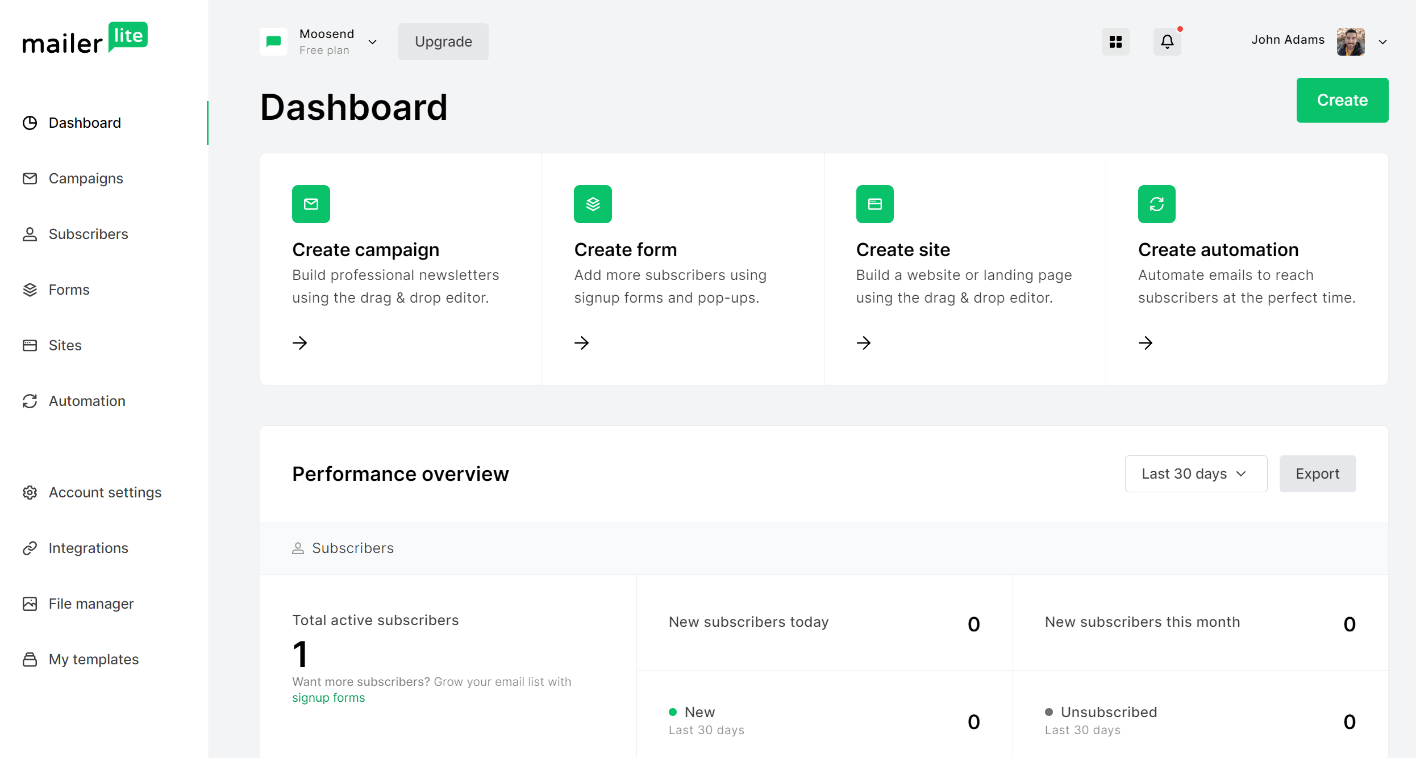Expand the Last 30 days dropdown
The width and height of the screenshot is (1416, 758).
pos(1194,474)
